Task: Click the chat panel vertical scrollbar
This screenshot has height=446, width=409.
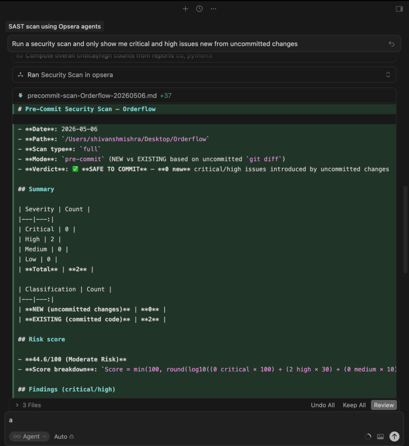Action: click(x=406, y=229)
